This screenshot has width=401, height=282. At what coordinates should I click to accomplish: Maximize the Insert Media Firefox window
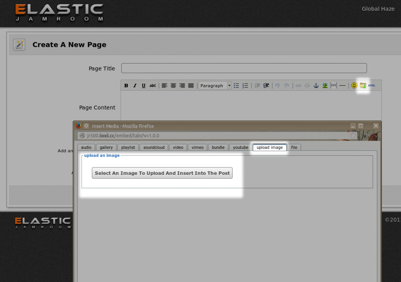coord(361,126)
